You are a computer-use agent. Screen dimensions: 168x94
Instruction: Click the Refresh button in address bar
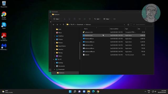click(128, 25)
